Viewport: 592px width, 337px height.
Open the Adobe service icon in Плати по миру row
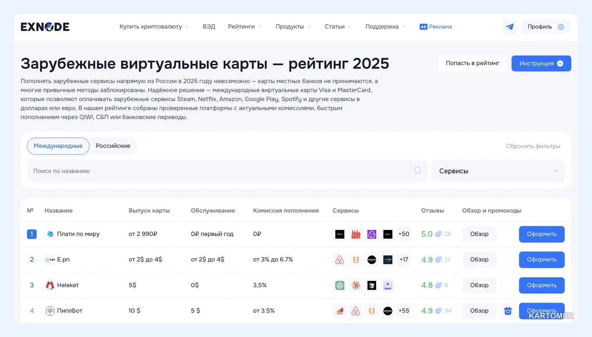coord(356,234)
